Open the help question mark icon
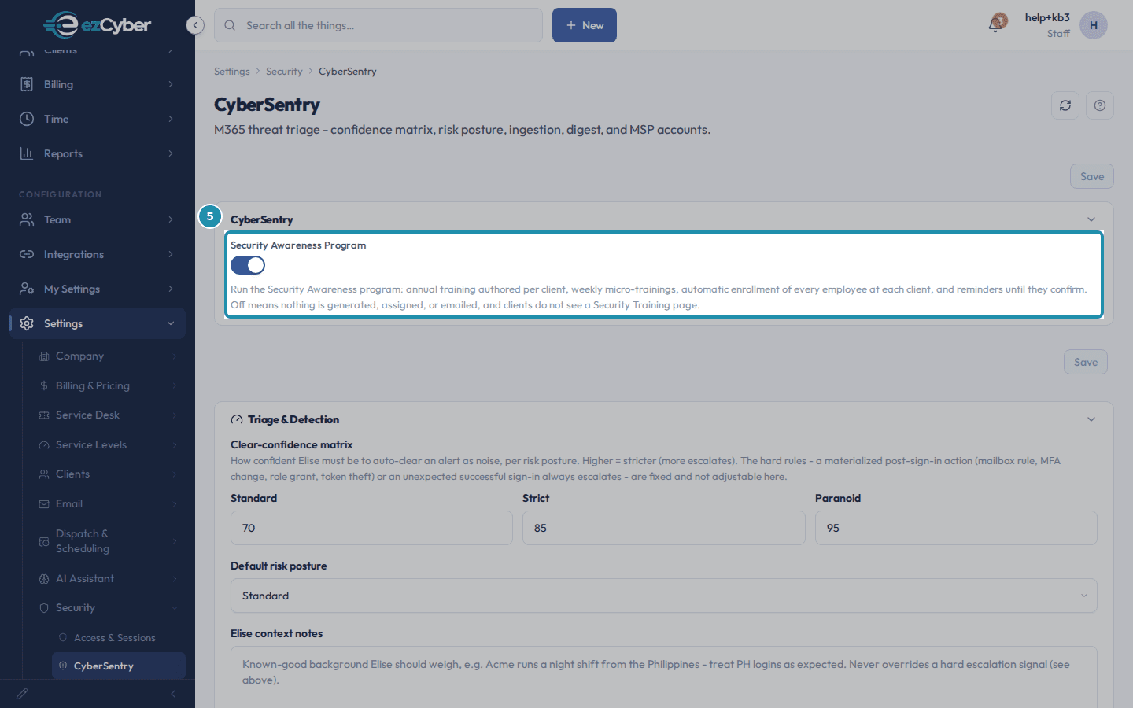This screenshot has width=1133, height=708. tap(1100, 105)
